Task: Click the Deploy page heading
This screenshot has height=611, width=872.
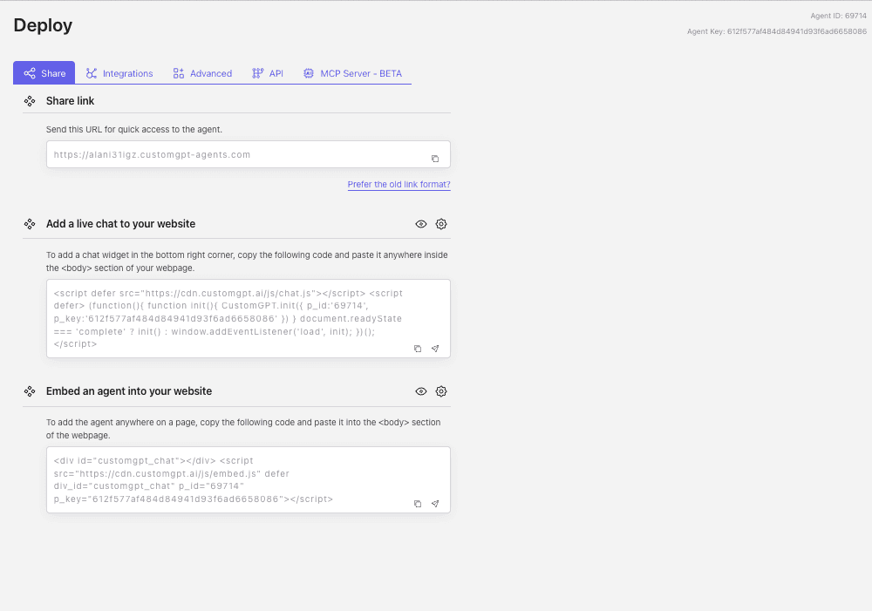Action: (43, 25)
